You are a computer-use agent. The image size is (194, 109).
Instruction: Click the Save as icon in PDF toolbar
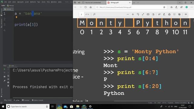(x=179, y=14)
